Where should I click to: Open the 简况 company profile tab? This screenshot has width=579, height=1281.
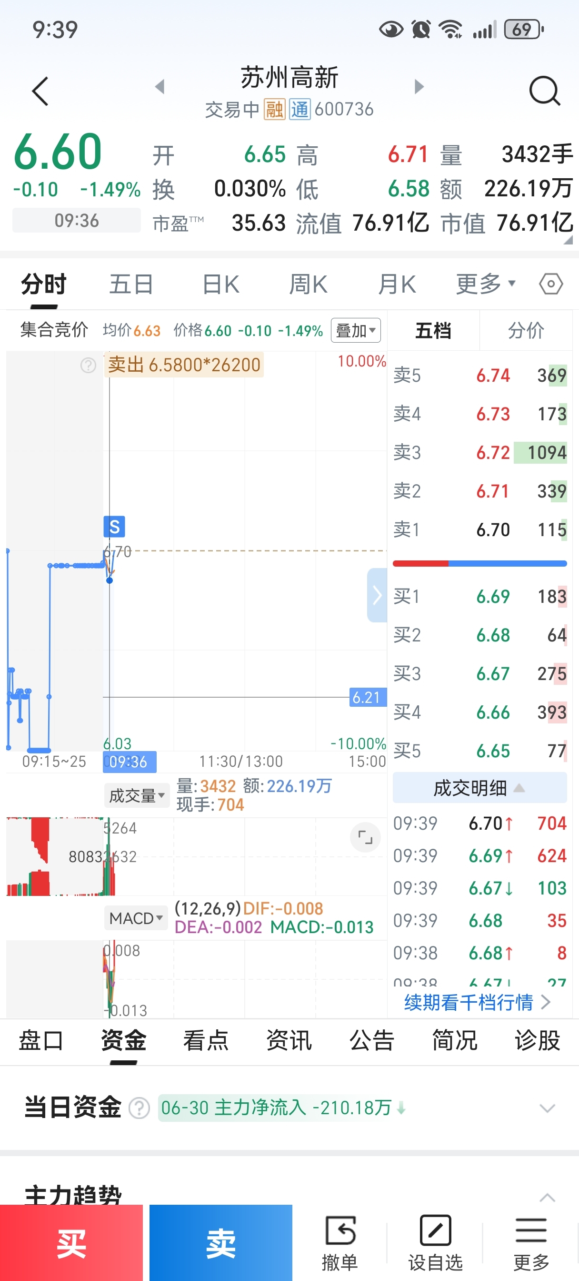pos(454,1041)
